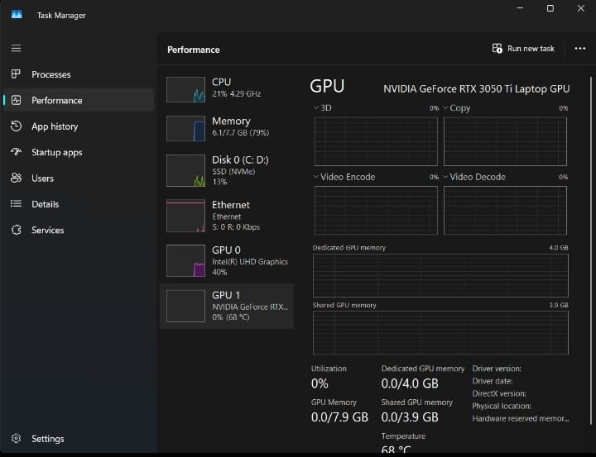The height and width of the screenshot is (457, 596).
Task: Click the DirectX version label
Action: (499, 393)
